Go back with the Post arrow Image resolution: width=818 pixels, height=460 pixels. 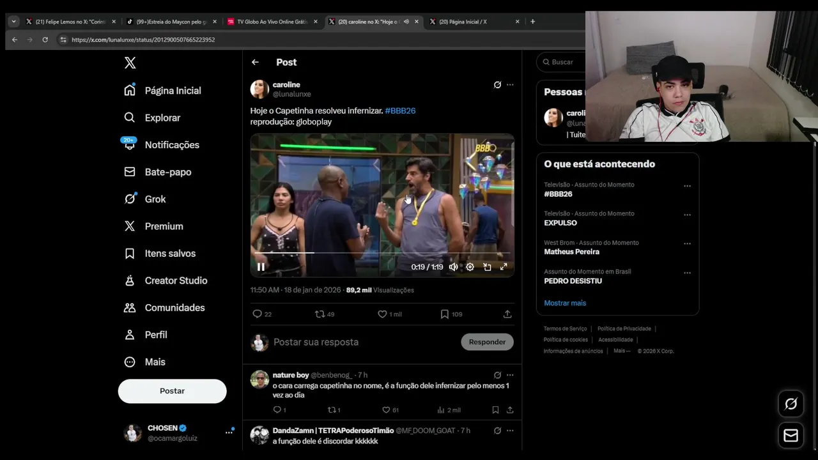point(255,62)
